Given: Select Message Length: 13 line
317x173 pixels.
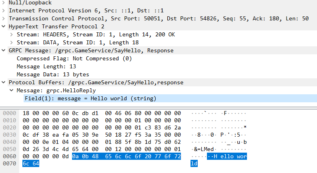Looking at the screenshot, I should (x=46, y=66).
